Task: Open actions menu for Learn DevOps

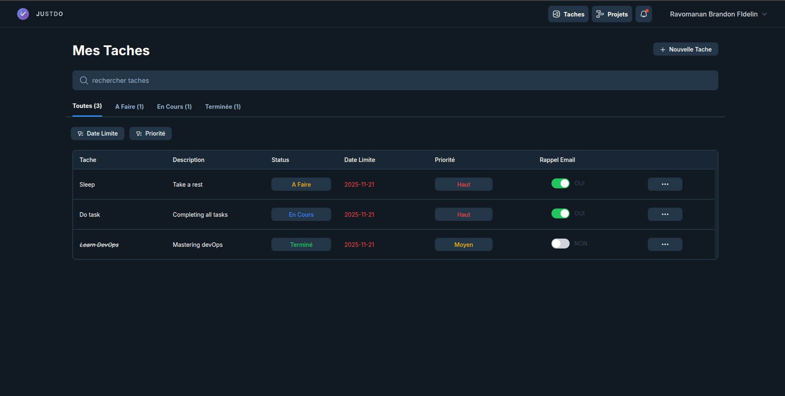Action: coord(665,244)
